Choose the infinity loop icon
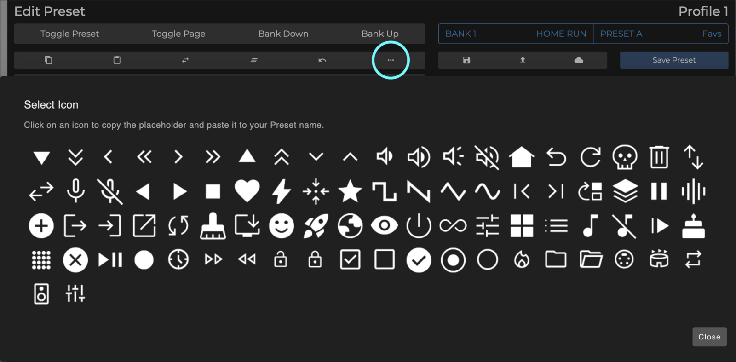Screen dimensions: 736x362 pyautogui.click(x=453, y=226)
